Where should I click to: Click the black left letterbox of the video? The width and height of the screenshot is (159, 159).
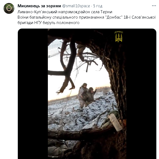(33, 94)
